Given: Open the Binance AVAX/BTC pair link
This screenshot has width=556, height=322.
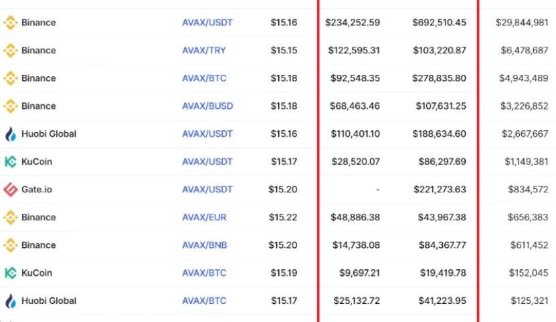Looking at the screenshot, I should (204, 78).
